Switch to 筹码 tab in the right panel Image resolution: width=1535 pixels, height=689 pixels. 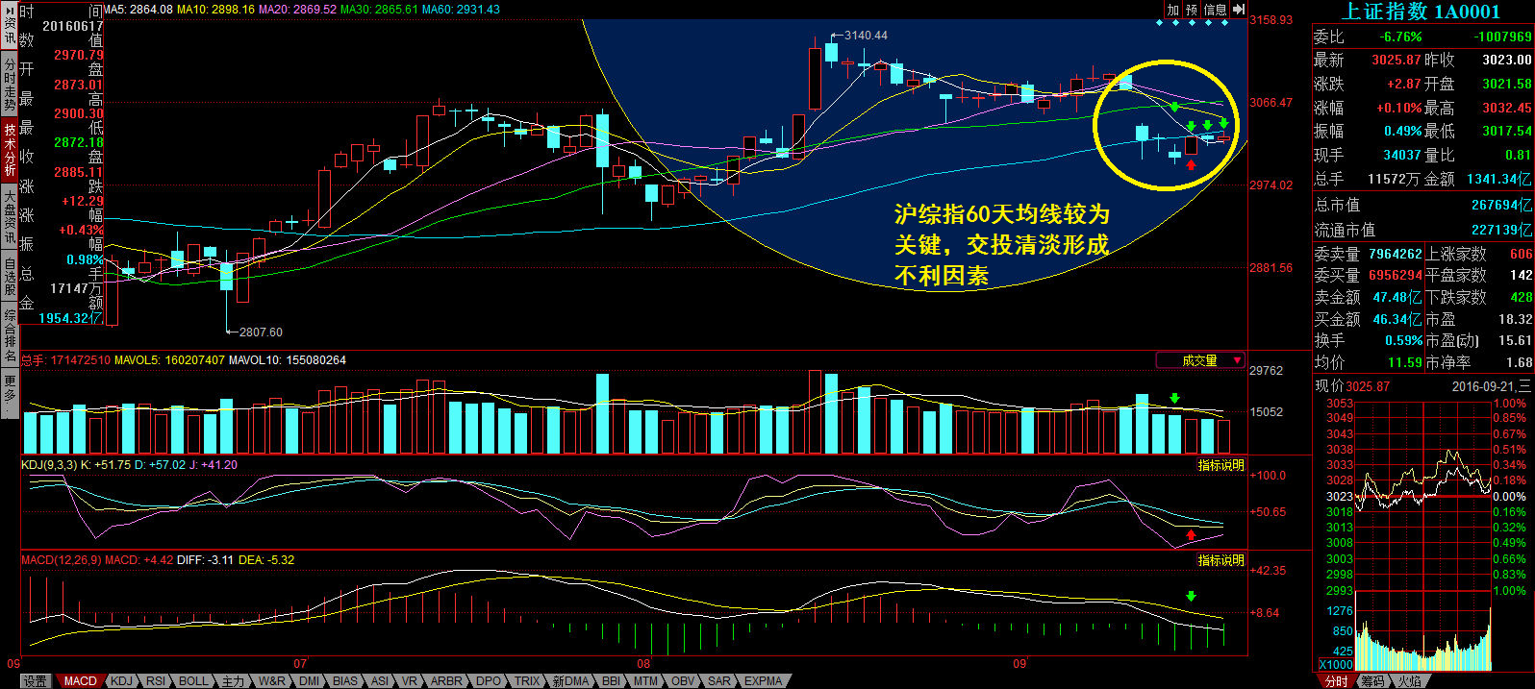(x=1372, y=680)
